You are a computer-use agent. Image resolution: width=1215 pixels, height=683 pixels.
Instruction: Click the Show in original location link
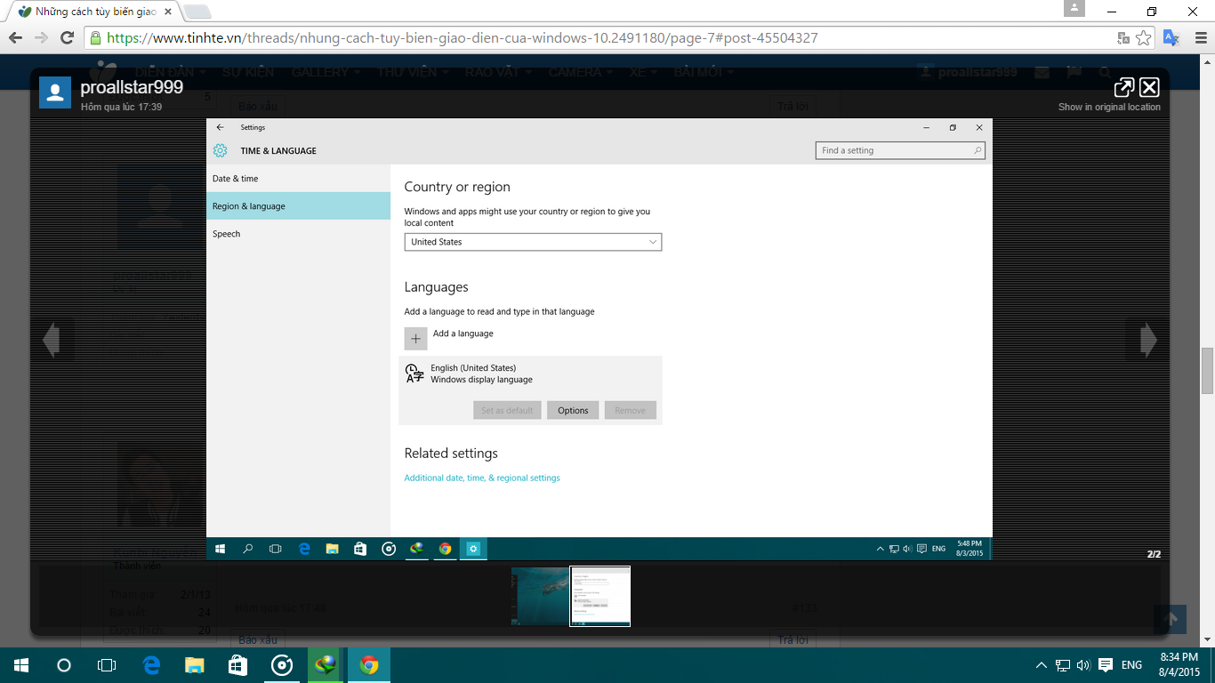click(1109, 107)
